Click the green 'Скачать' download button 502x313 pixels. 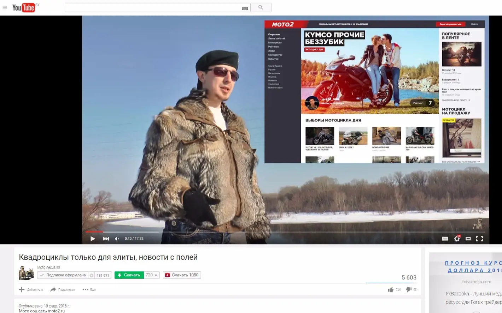pos(129,275)
